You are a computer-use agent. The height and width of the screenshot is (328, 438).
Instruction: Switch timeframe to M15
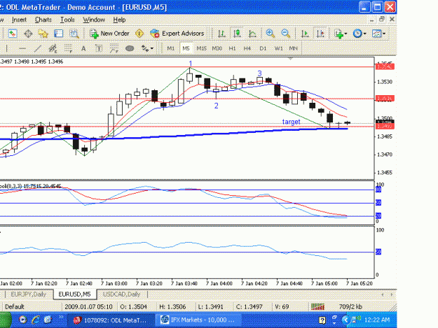pos(201,48)
